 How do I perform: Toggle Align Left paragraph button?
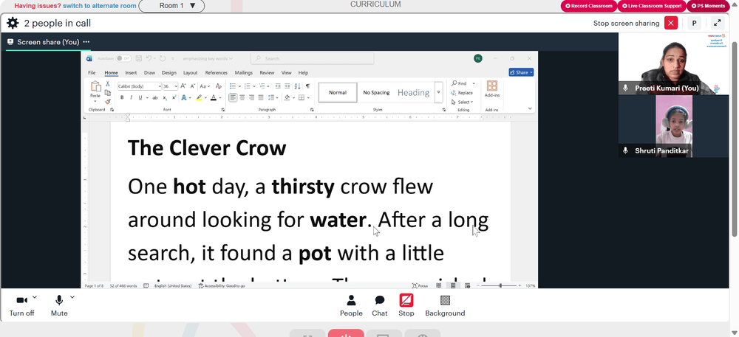(x=233, y=98)
